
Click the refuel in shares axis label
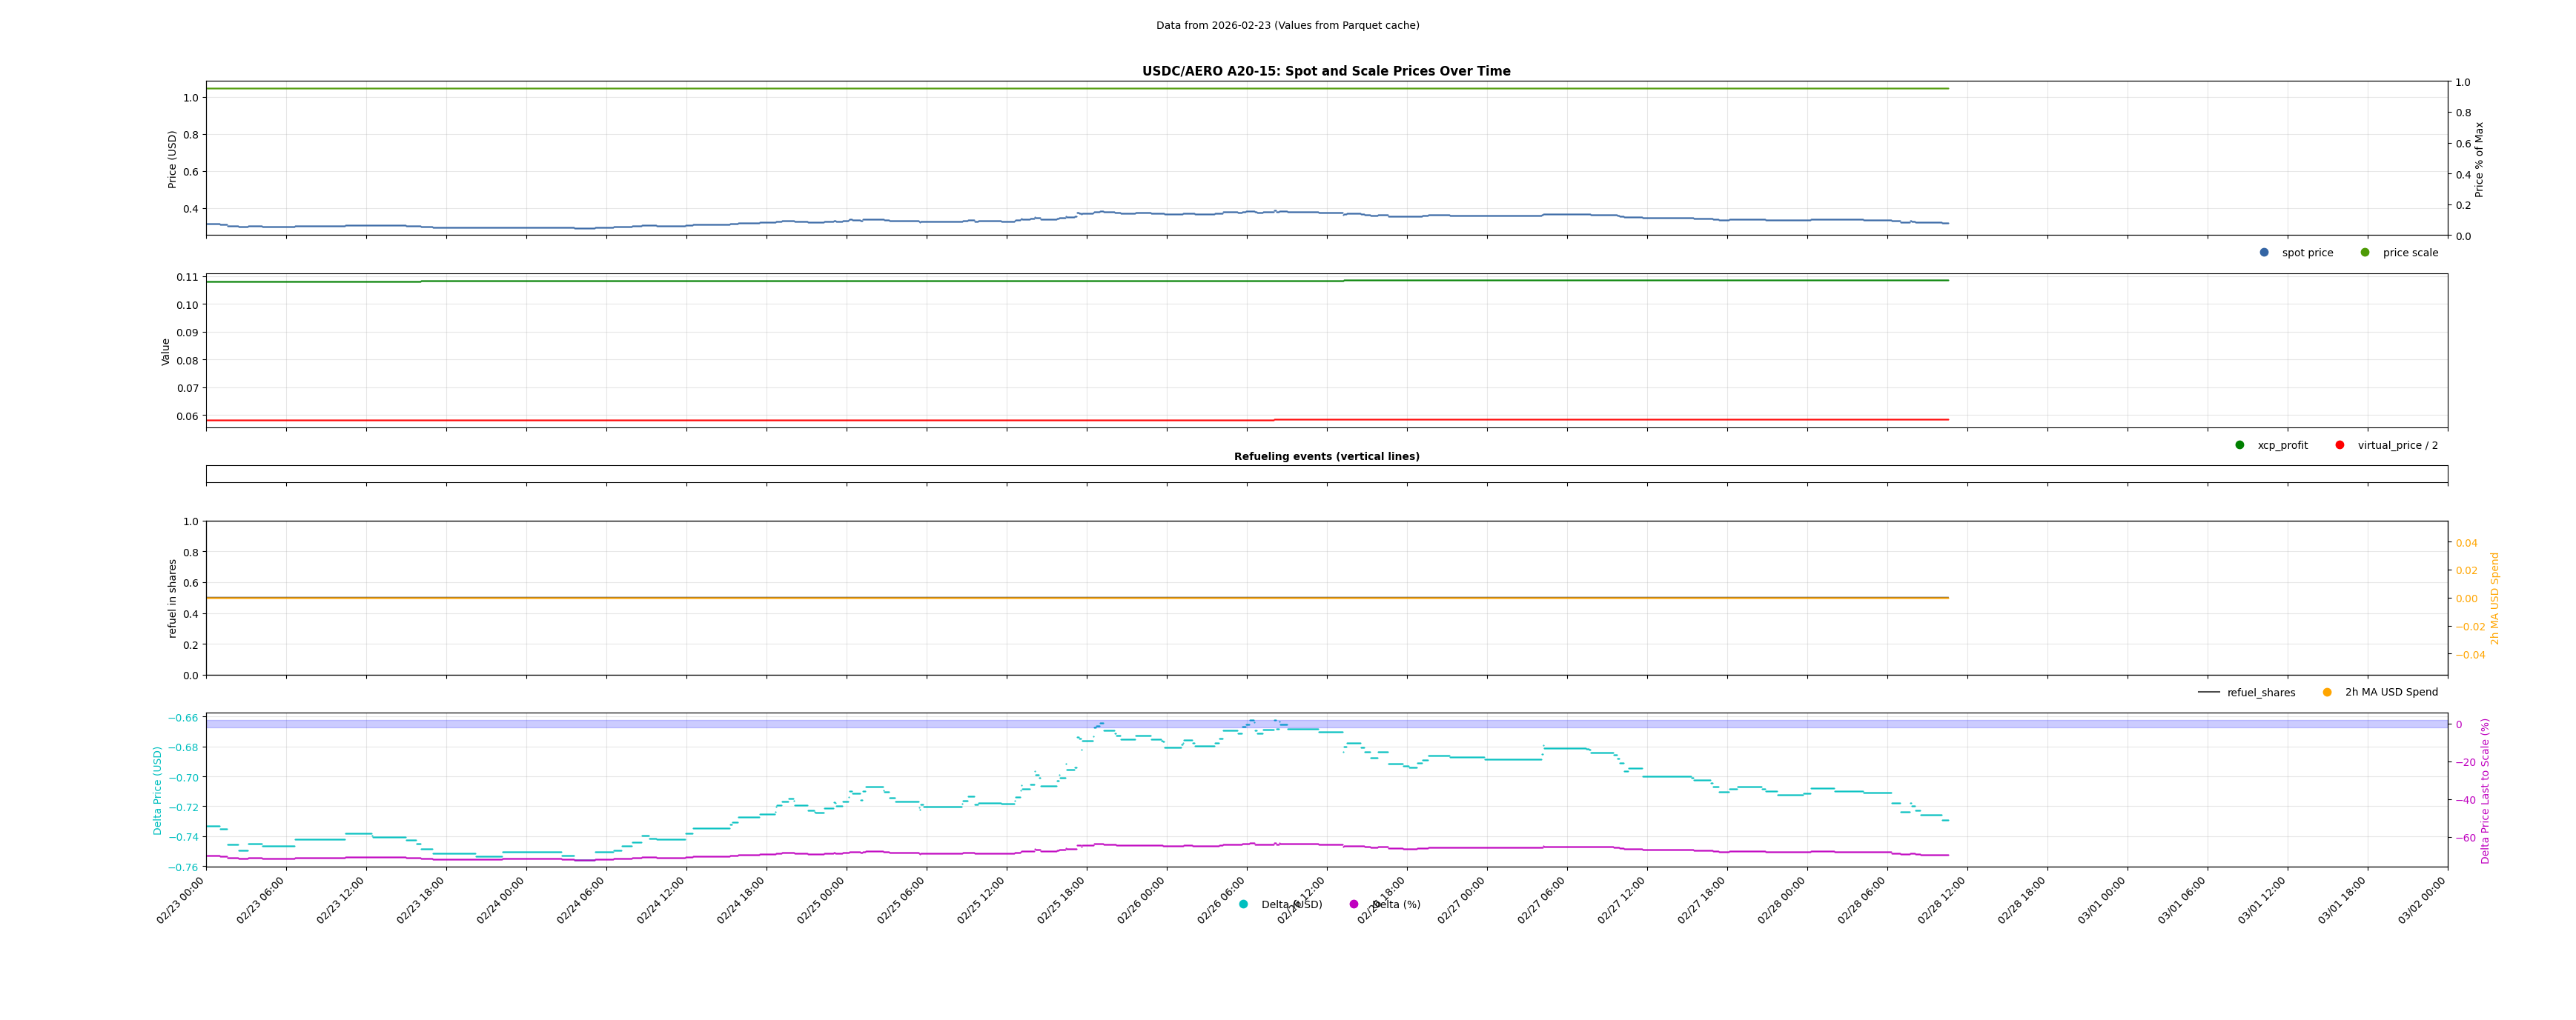tap(172, 598)
